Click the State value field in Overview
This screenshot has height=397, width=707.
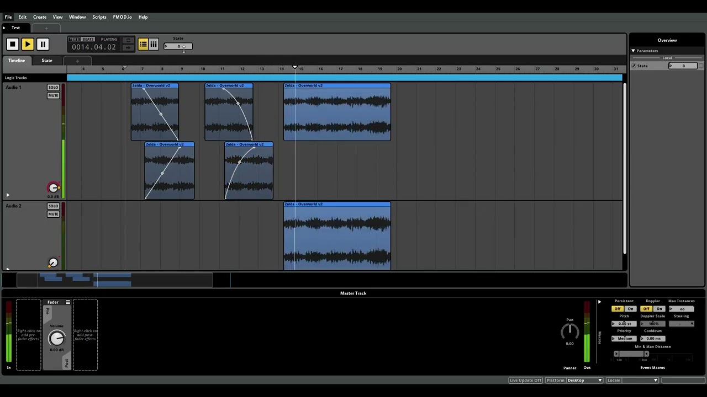[x=683, y=66]
